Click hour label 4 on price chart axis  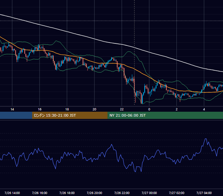(204, 109)
